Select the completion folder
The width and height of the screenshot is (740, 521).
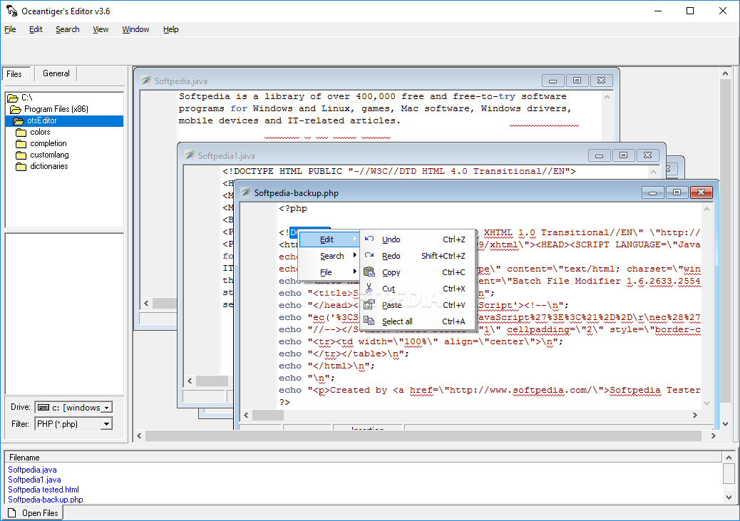point(48,143)
